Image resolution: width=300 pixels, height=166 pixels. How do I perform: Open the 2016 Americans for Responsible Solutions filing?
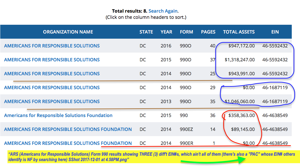click(52, 46)
